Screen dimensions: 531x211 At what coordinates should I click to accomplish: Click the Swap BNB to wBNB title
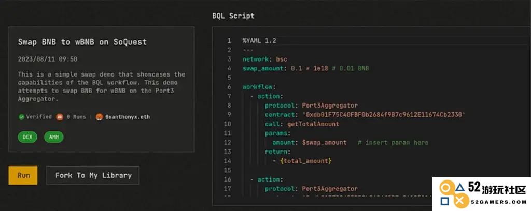[82, 42]
